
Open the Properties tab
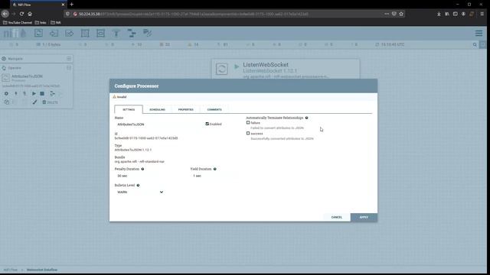(185, 109)
